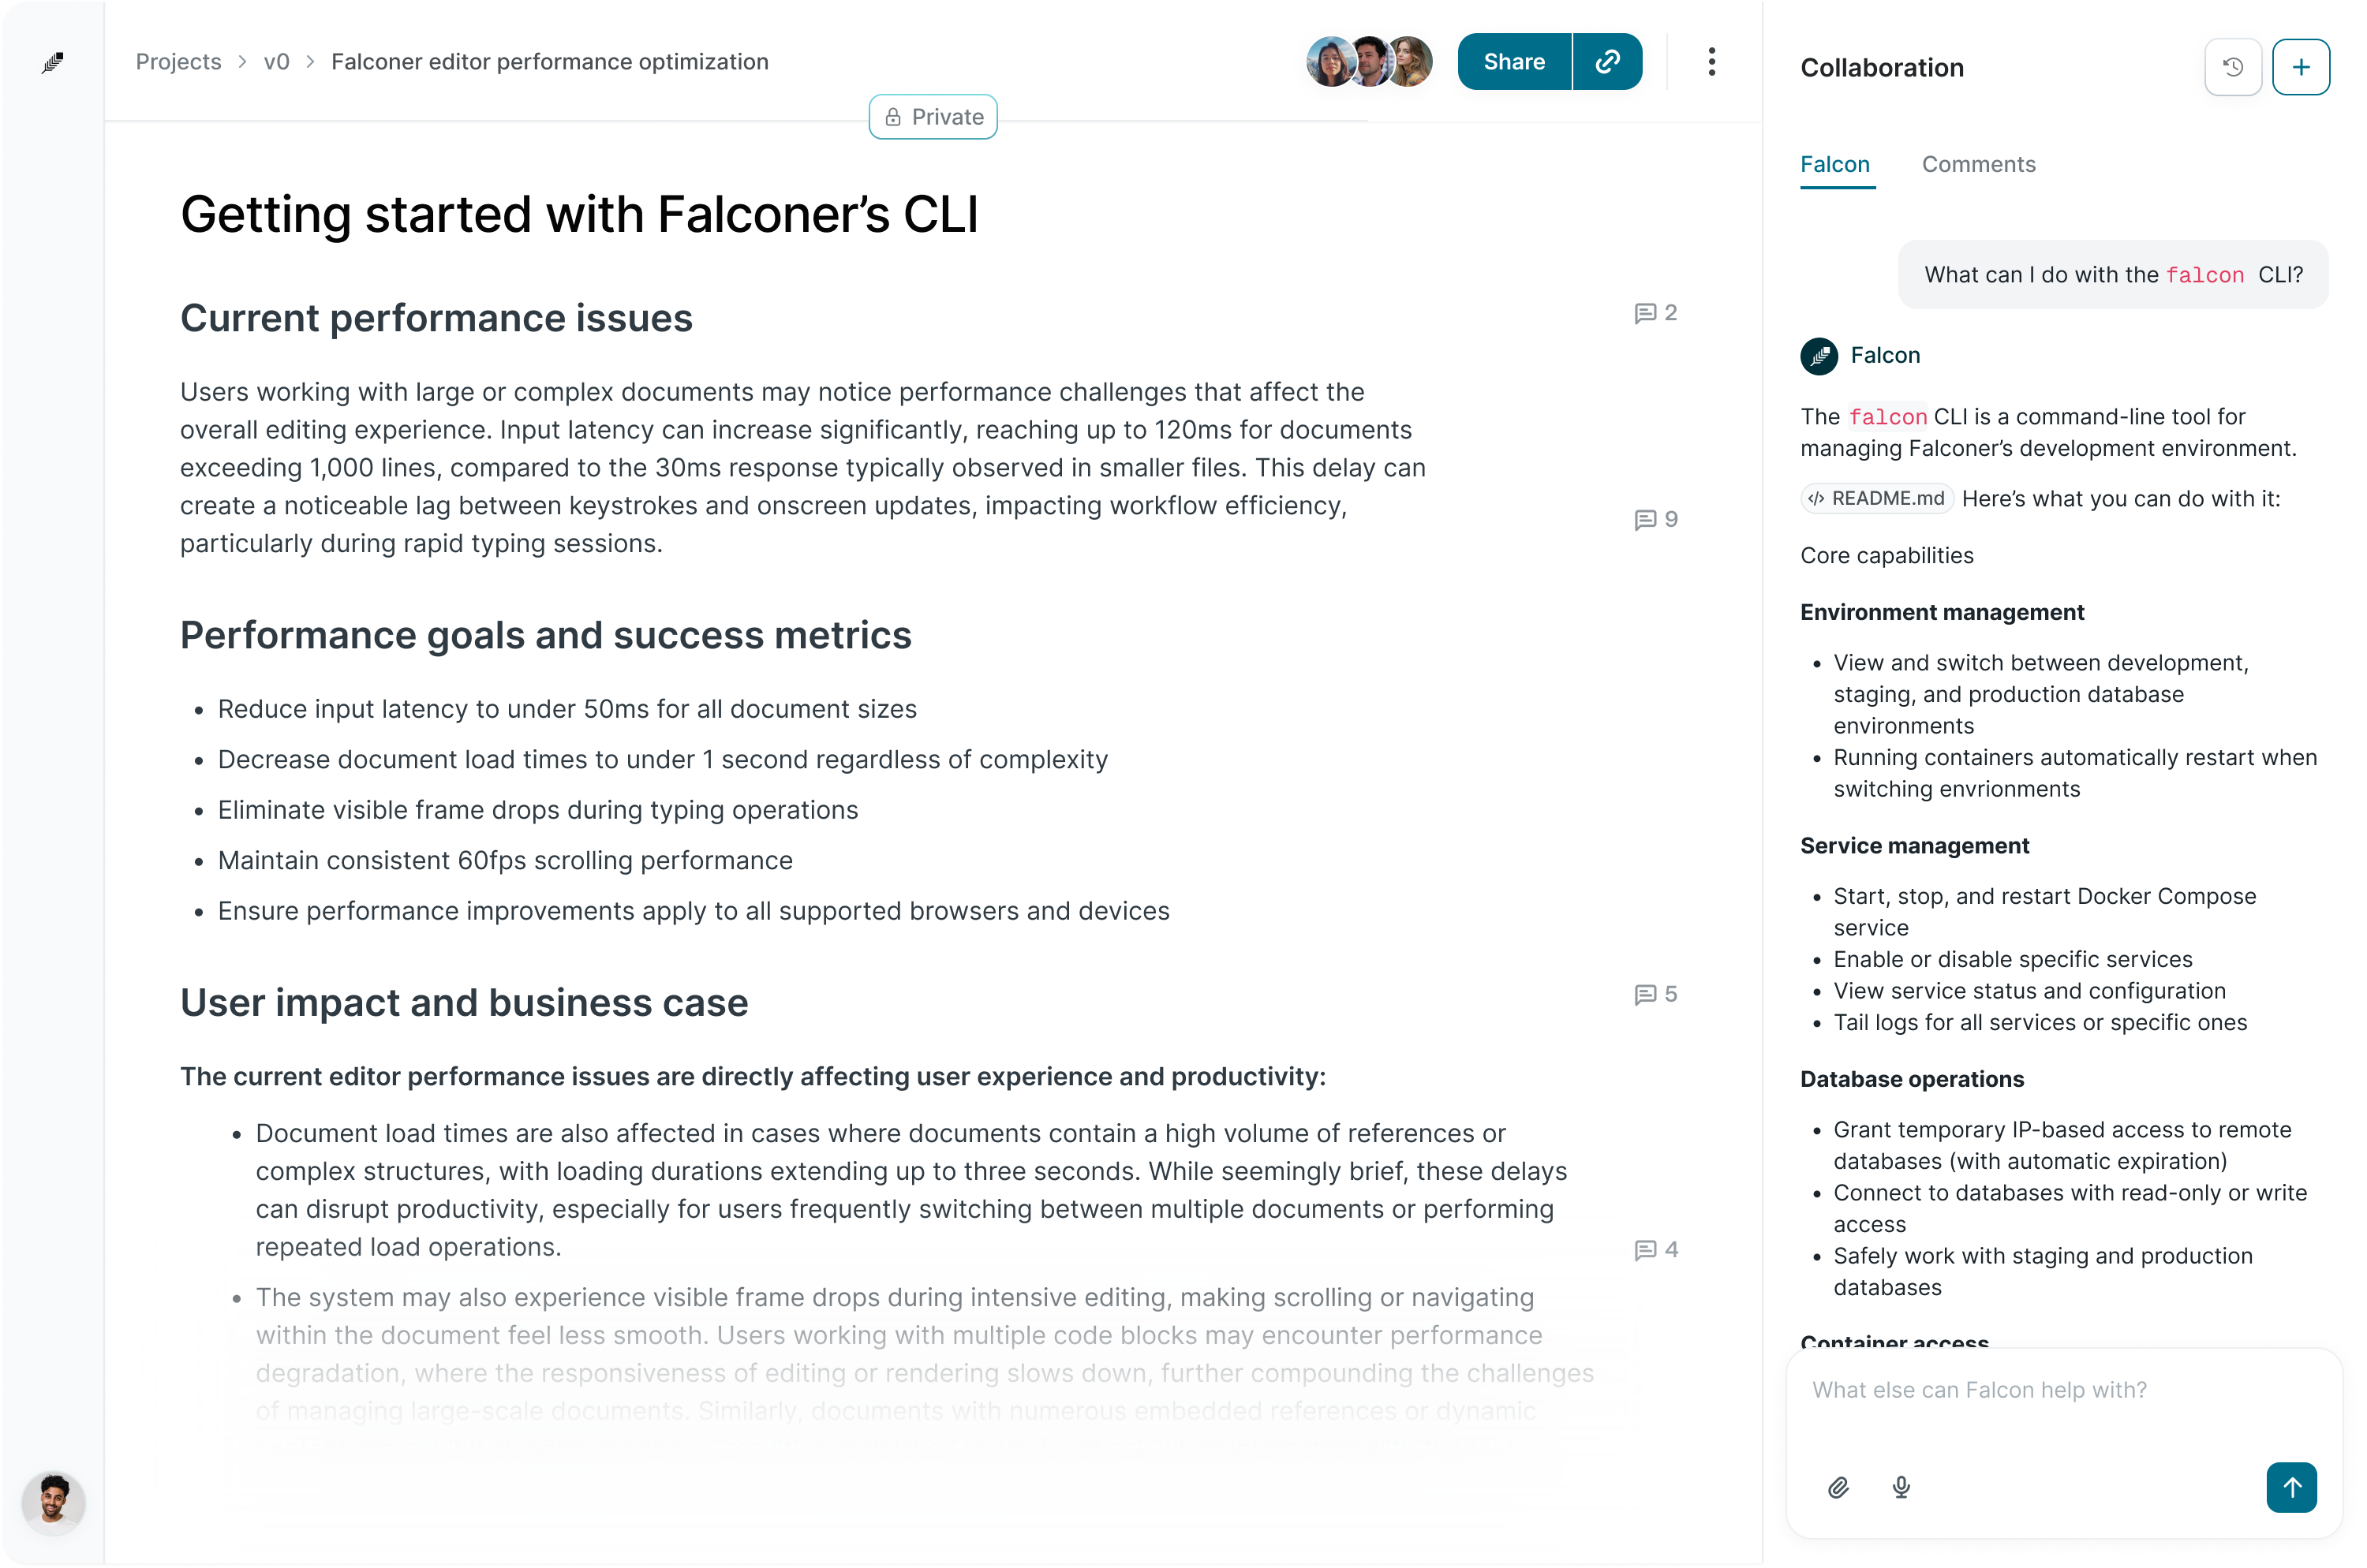2367x1568 pixels.
Task: Open the 9 comments thread marker
Action: tap(1655, 520)
